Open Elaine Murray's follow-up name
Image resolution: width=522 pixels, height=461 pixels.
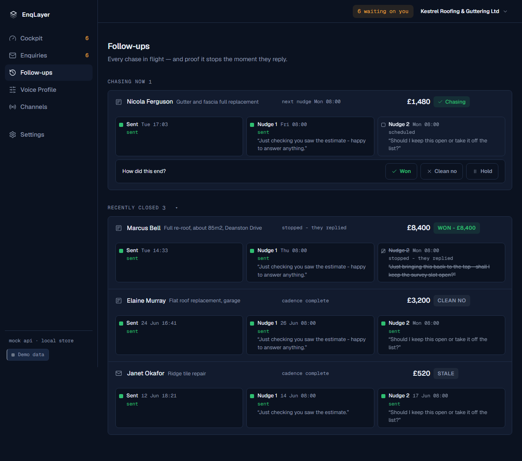point(146,301)
